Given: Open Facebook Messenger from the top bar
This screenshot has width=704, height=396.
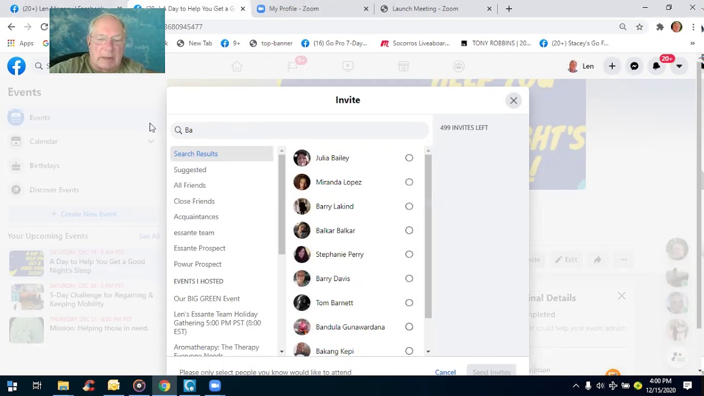Looking at the screenshot, I should click(634, 66).
